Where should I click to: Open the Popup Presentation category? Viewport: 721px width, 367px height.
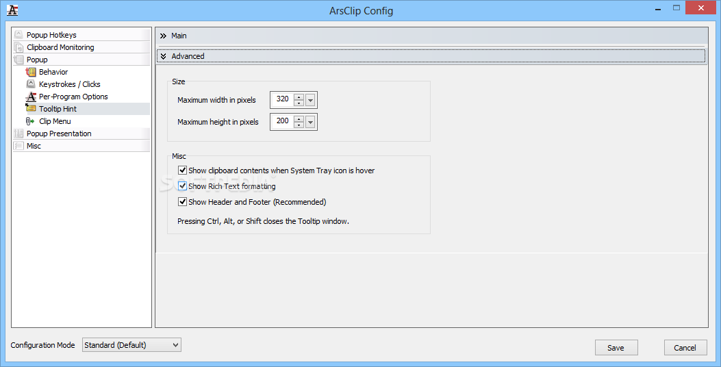[x=81, y=134]
